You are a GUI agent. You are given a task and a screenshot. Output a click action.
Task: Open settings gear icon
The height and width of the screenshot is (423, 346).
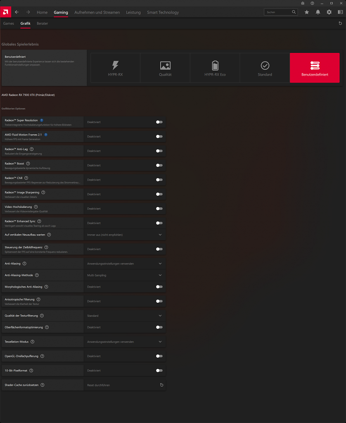(329, 12)
